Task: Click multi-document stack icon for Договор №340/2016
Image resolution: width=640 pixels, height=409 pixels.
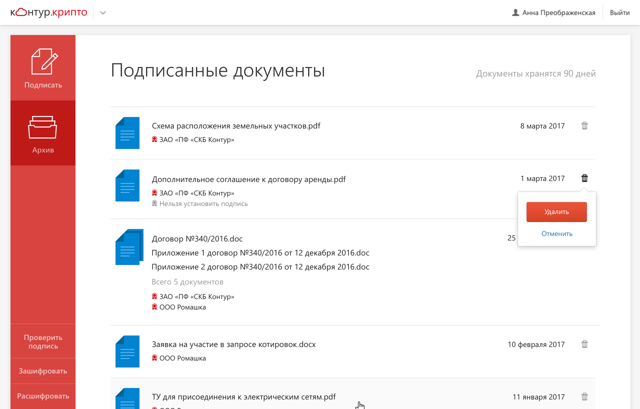Action: coord(129,247)
